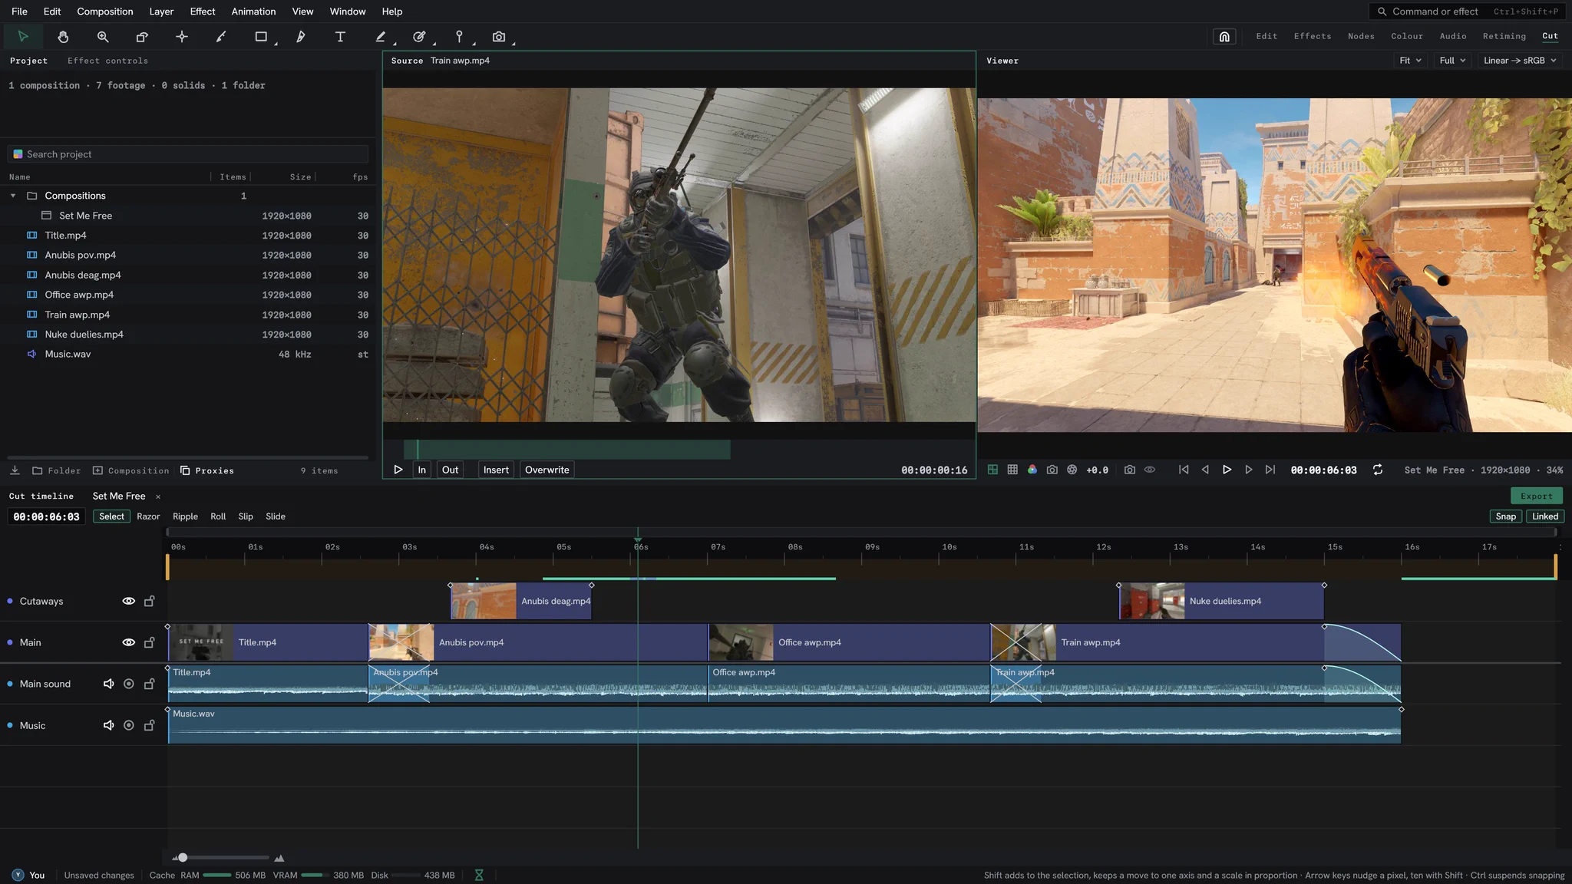Click the Export button

click(x=1536, y=496)
